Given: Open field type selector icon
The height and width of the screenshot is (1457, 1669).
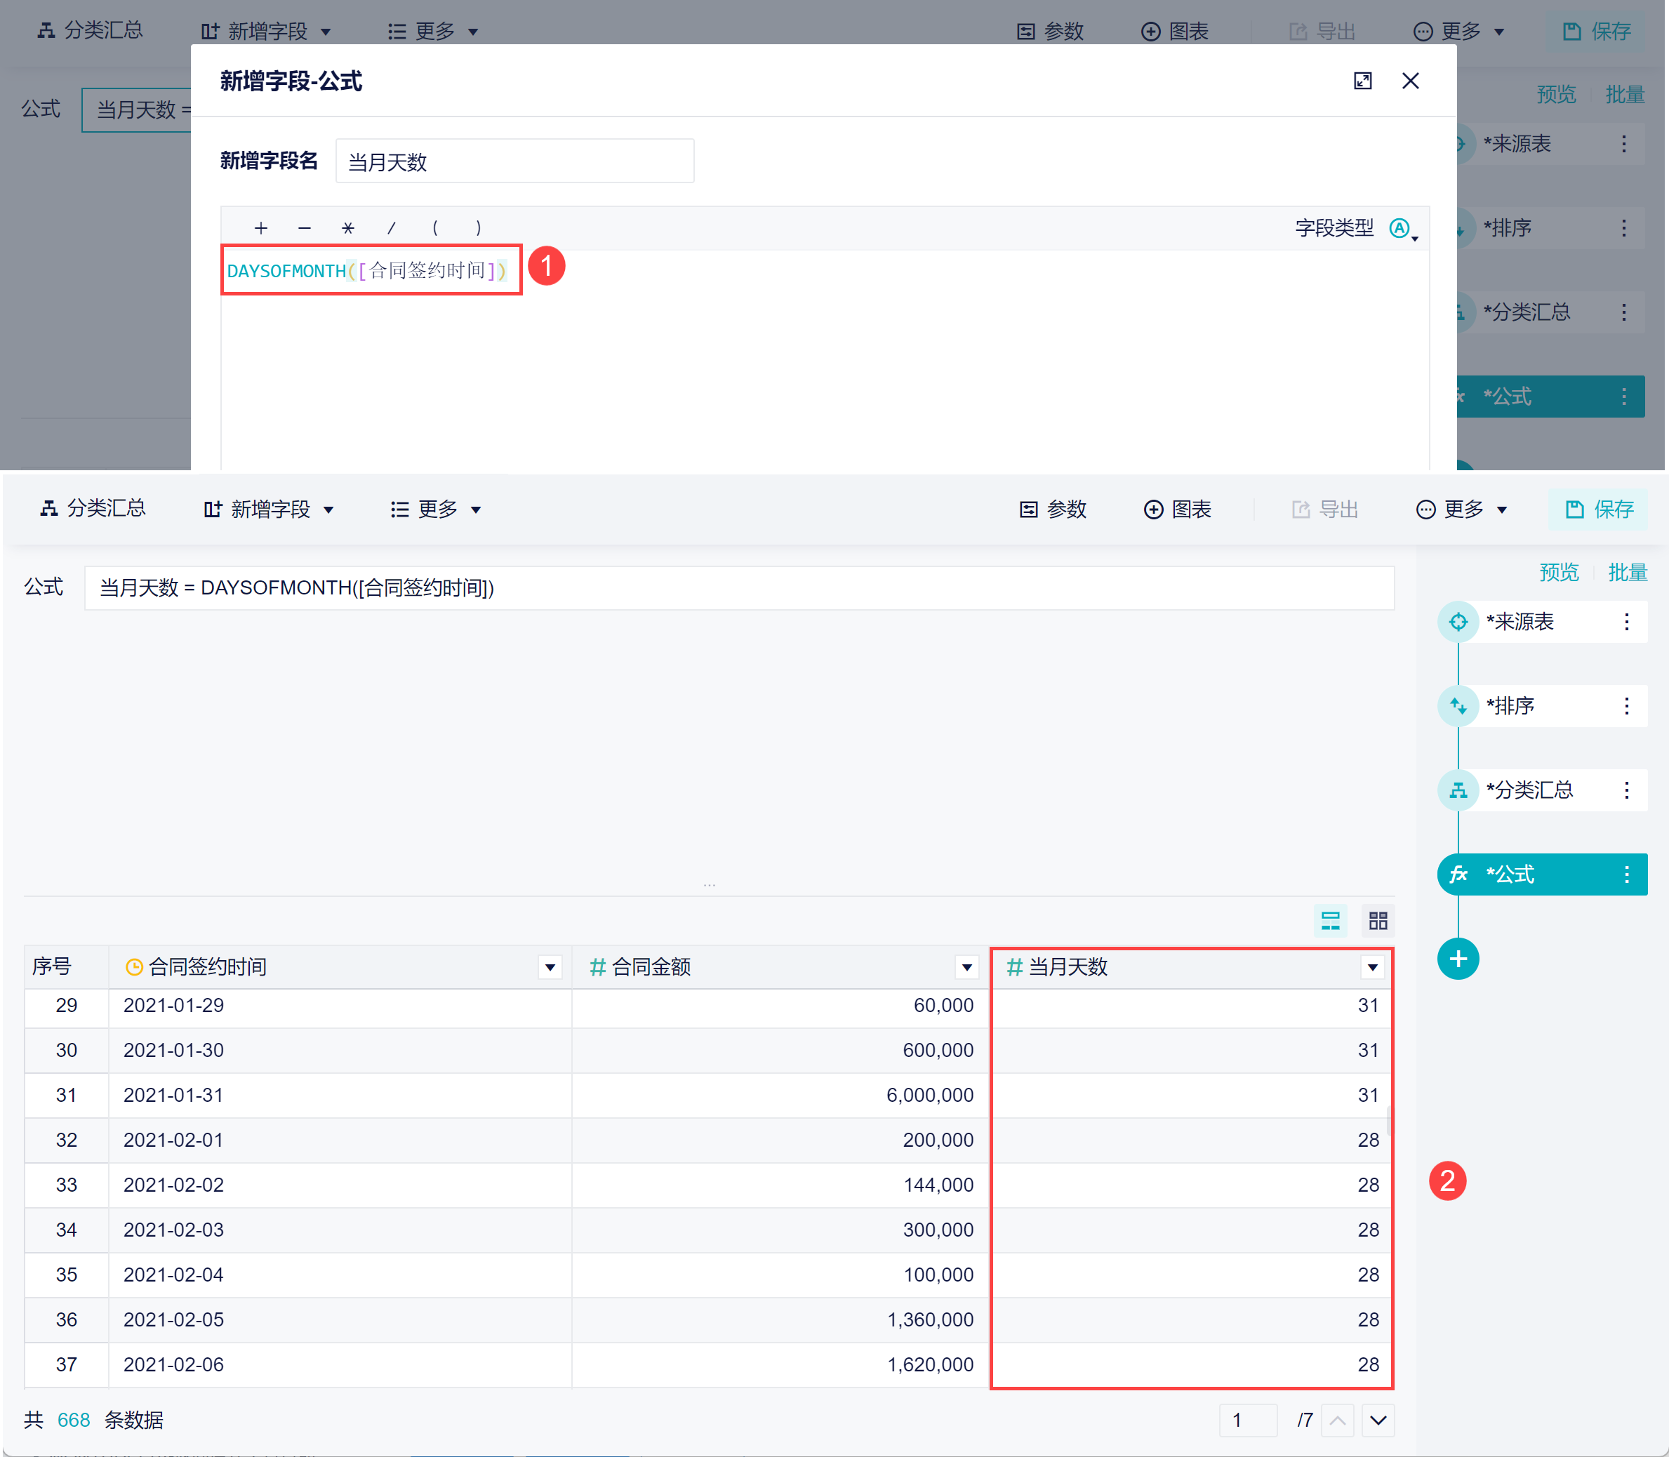Looking at the screenshot, I should point(1401,229).
